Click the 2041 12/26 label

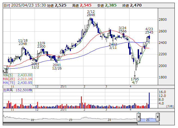[57, 67]
